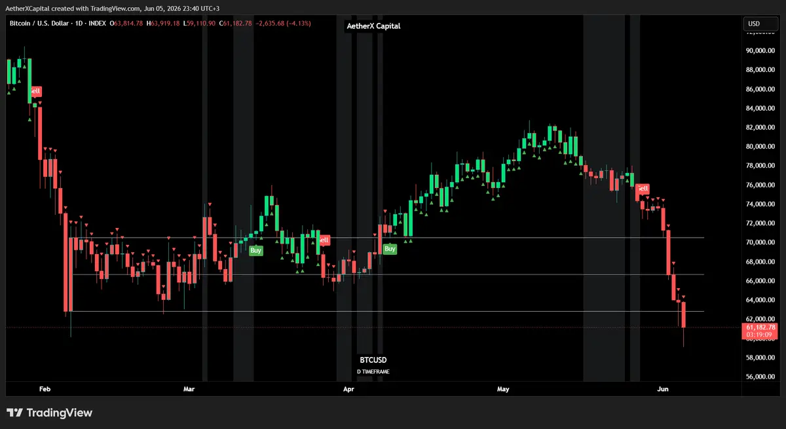Screen dimensions: 786x429
Task: Click the AetherX Capital chart label
Action: coord(373,26)
